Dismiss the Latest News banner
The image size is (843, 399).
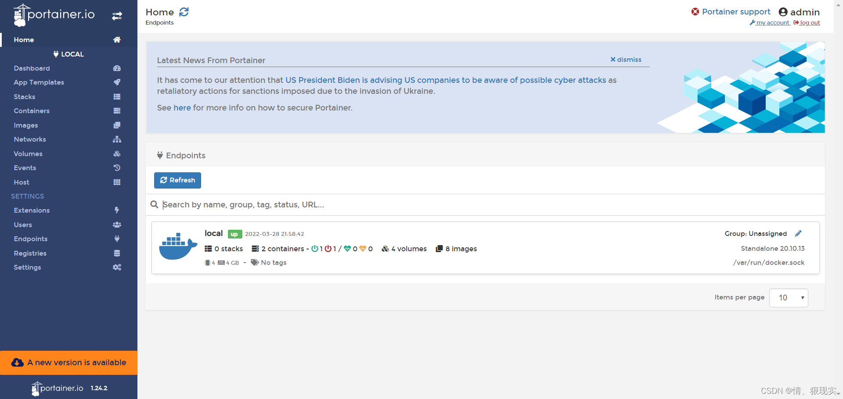(626, 60)
